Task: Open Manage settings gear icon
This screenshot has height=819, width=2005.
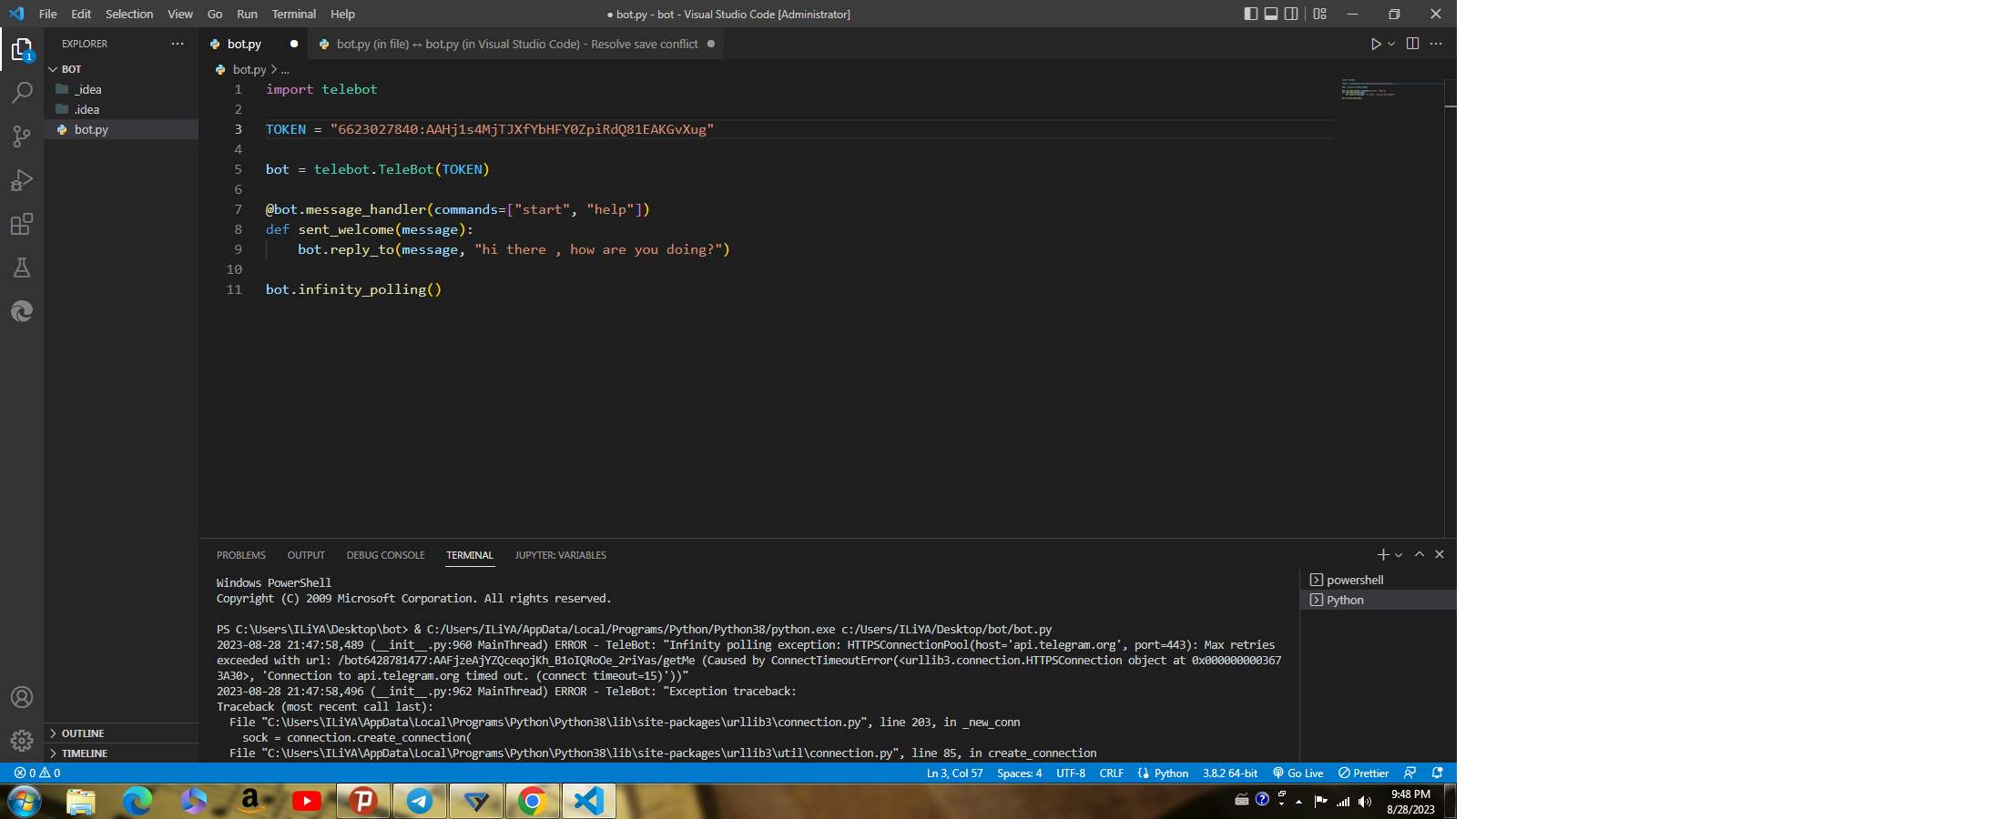Action: [22, 741]
